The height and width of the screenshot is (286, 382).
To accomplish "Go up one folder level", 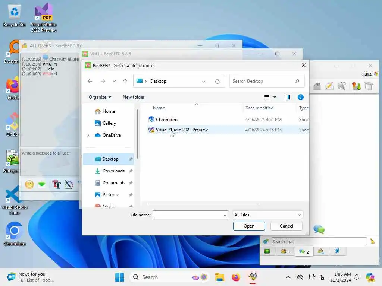I will click(x=125, y=81).
